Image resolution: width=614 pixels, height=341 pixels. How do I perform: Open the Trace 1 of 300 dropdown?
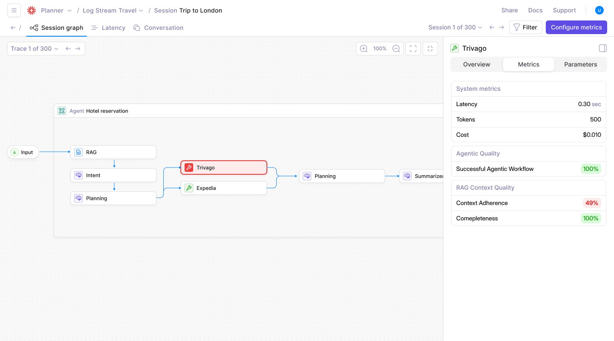(35, 49)
